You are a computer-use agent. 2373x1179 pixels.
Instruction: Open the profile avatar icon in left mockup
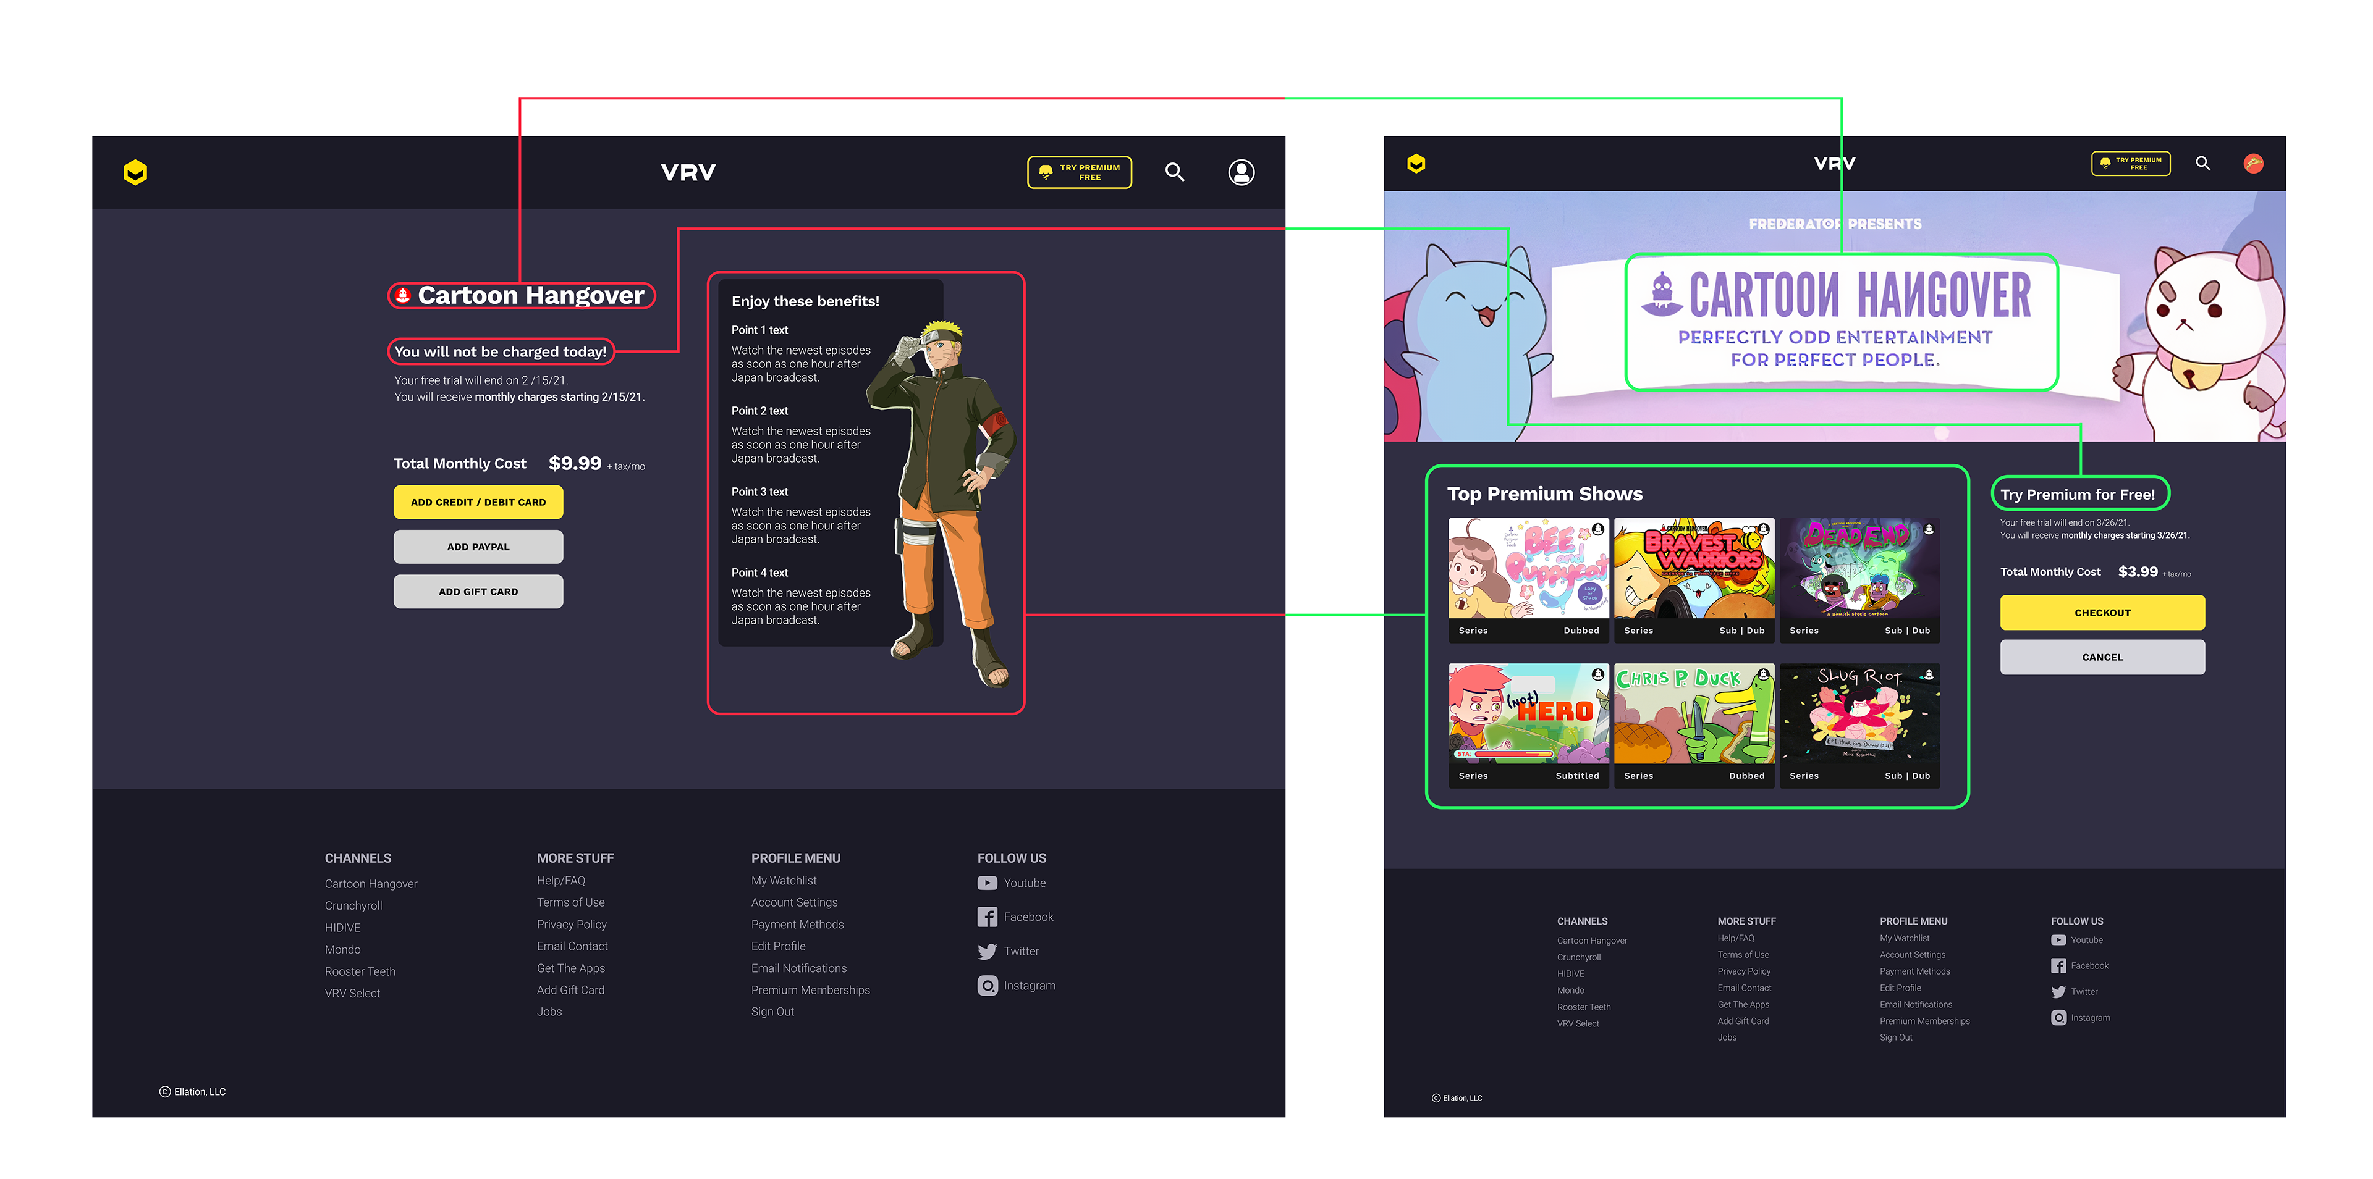tap(1241, 172)
